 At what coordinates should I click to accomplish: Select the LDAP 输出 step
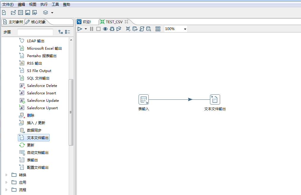pyautogui.click(x=32, y=41)
